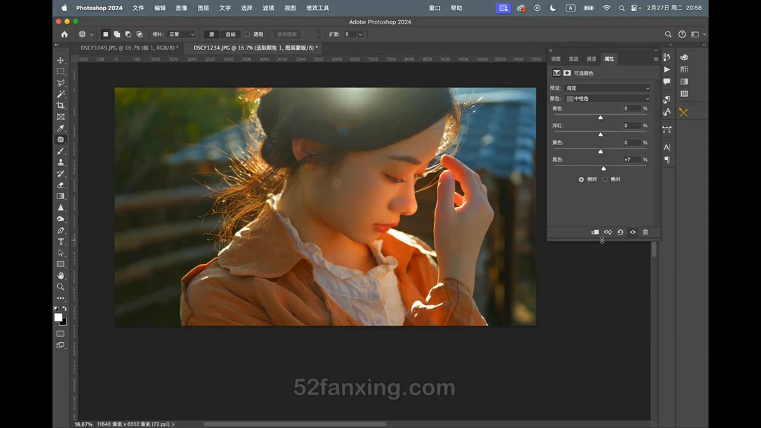Select the Frame tool
This screenshot has width=761, height=428.
61,117
